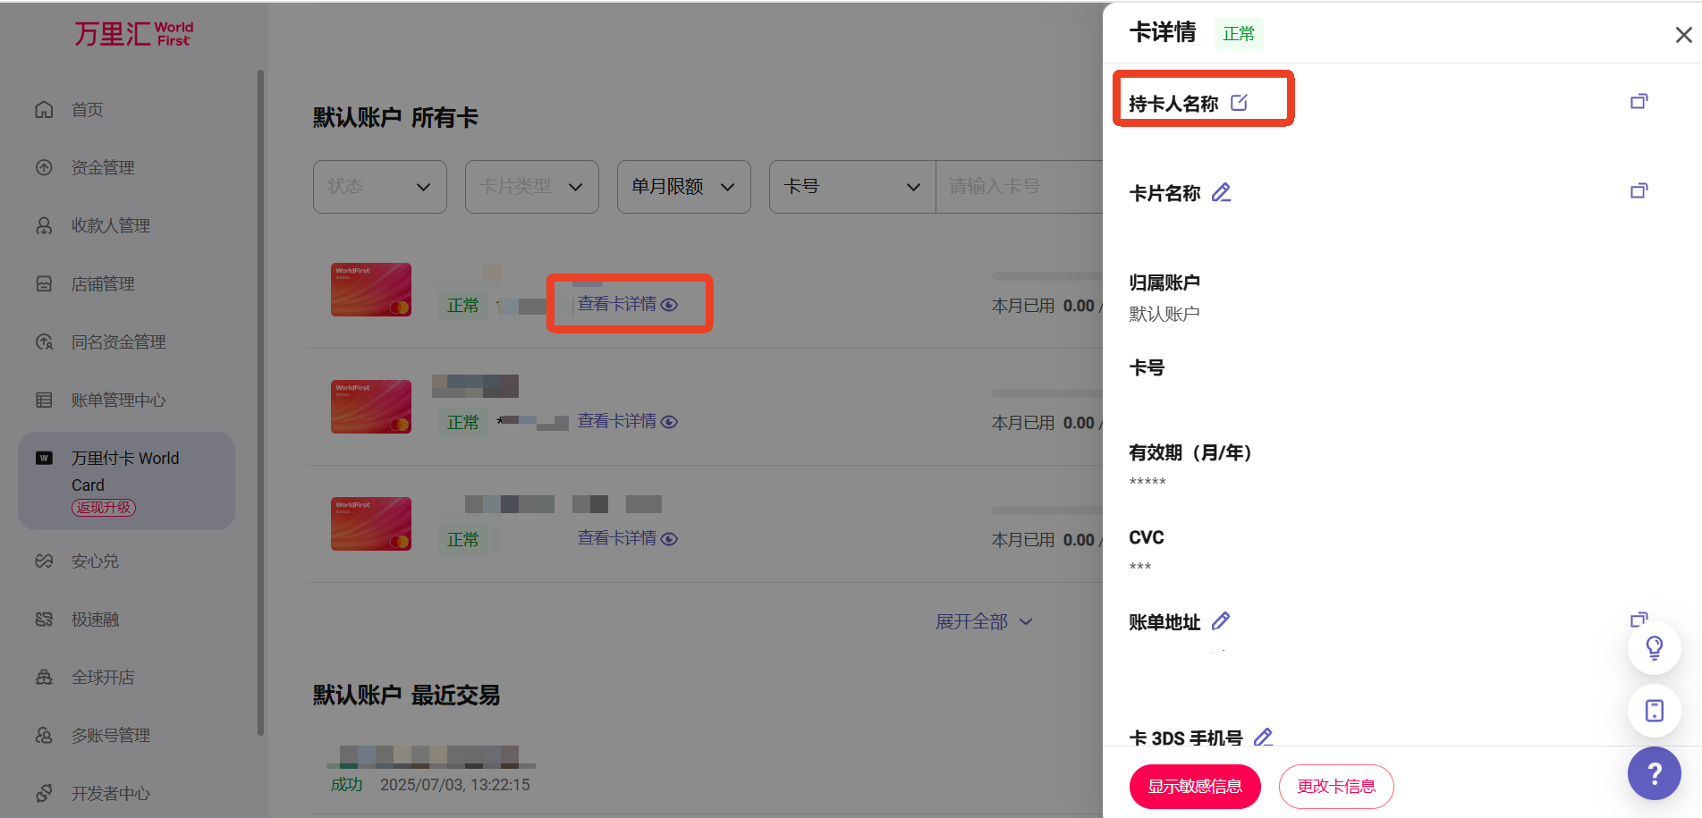The width and height of the screenshot is (1702, 818).
Task: Open the 状态 filter dropdown
Action: click(x=380, y=187)
